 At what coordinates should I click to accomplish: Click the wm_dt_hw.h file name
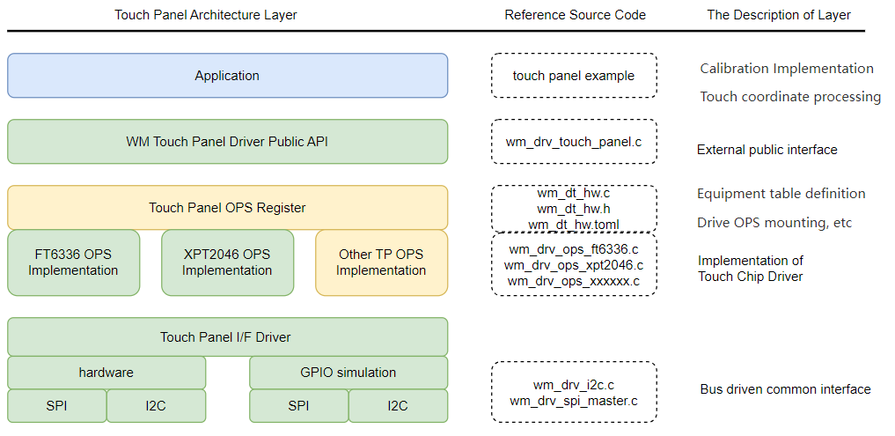tap(574, 209)
